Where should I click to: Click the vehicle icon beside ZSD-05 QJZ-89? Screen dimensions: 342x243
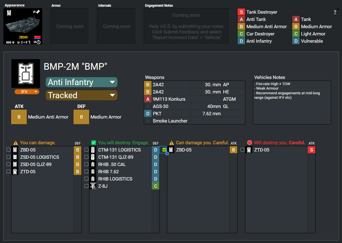(15, 164)
